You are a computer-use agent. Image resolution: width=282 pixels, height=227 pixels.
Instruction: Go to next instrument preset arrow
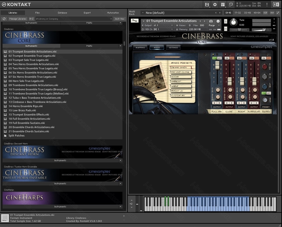(205, 21)
